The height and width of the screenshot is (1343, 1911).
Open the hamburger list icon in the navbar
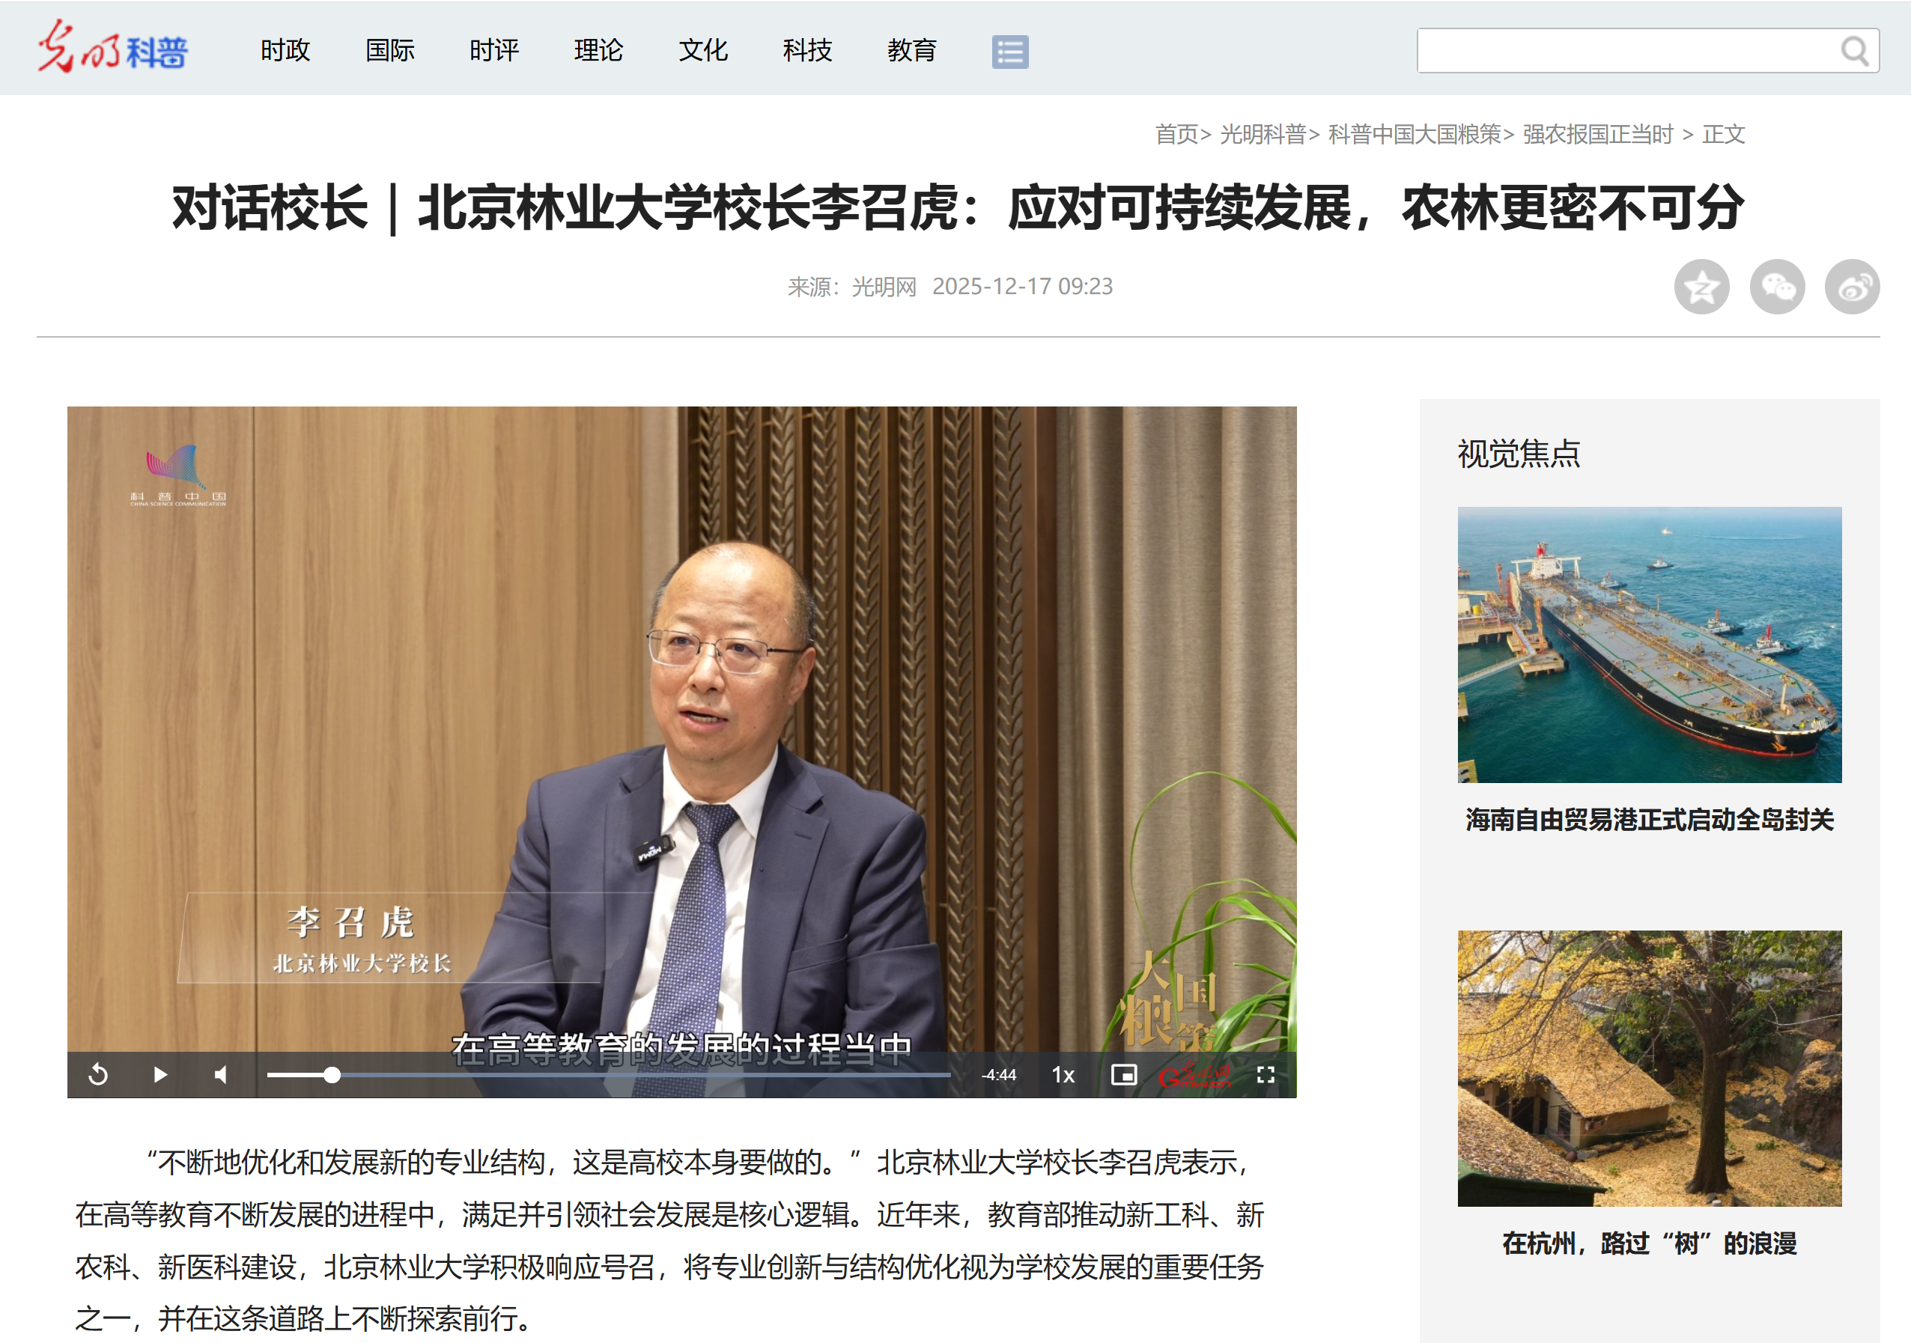point(1009,51)
